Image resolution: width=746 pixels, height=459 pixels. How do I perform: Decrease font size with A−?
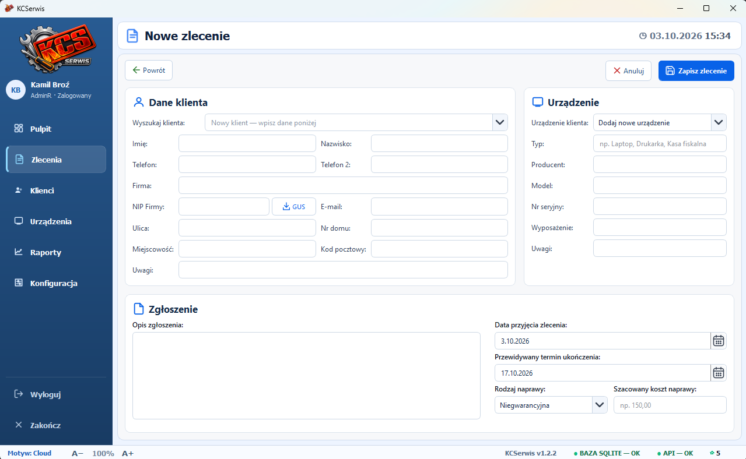click(x=78, y=453)
